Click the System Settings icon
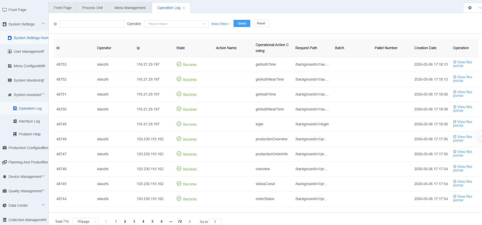Image resolution: width=482 pixels, height=225 pixels. point(4,24)
